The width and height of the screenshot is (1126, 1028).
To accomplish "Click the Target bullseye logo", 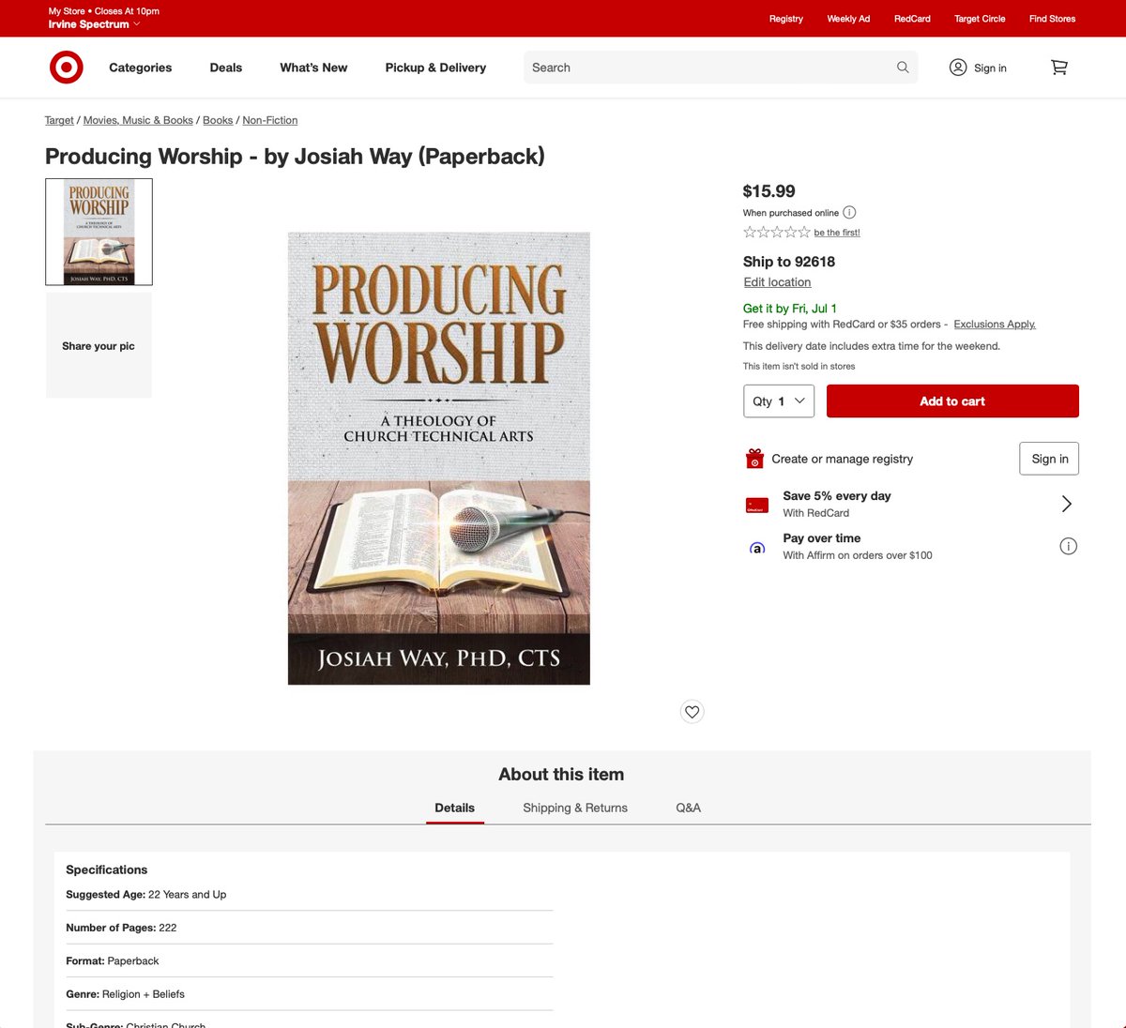I will click(x=67, y=68).
